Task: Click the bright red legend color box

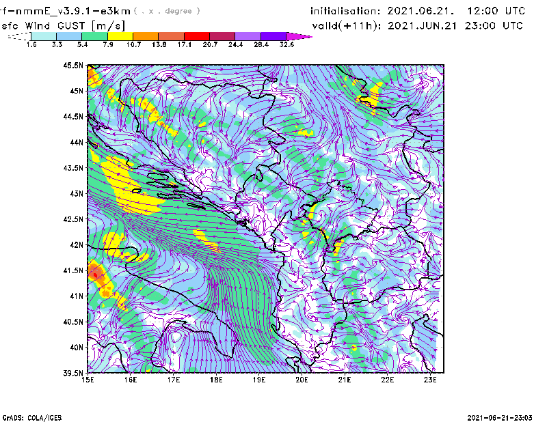Action: (197, 36)
